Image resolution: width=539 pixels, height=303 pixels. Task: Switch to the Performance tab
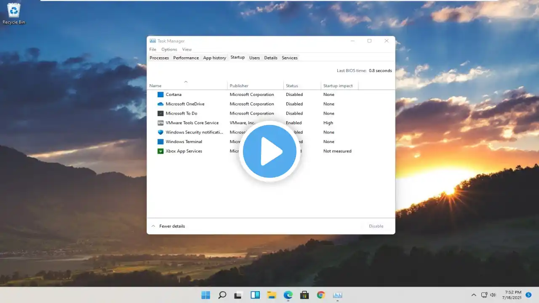pyautogui.click(x=186, y=58)
